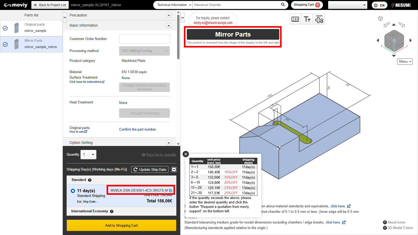The width and height of the screenshot is (418, 235).
Task: Click the Customer Order Number field
Action: coord(144,39)
